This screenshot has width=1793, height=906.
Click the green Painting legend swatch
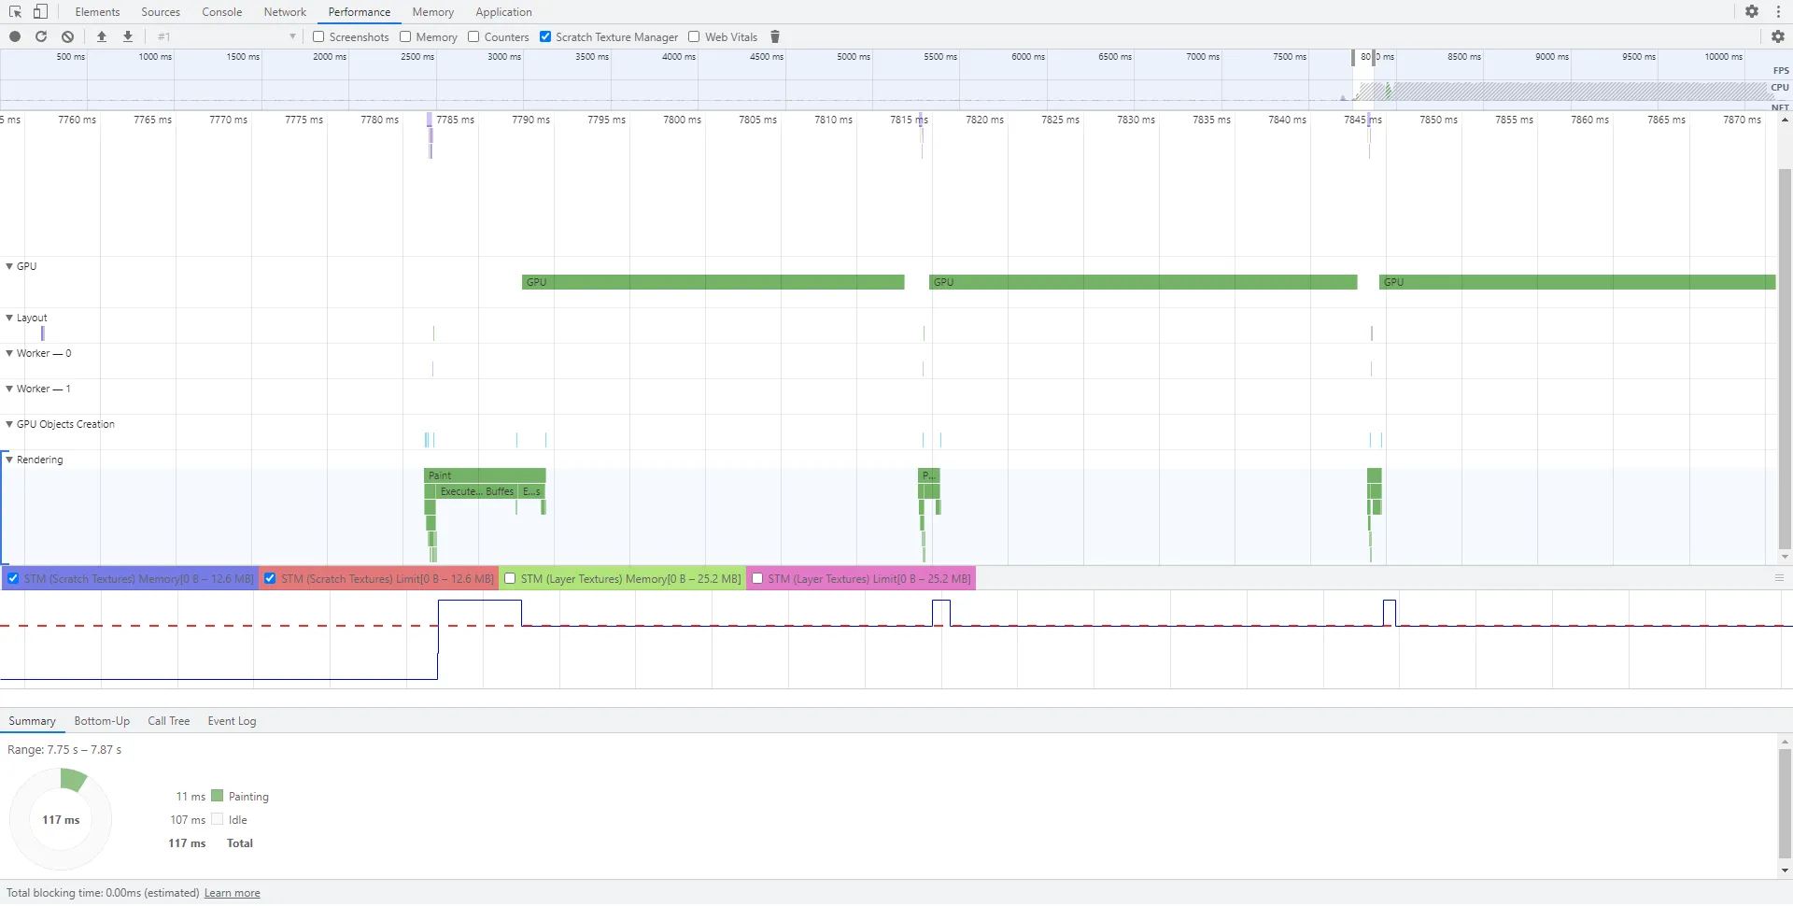[x=218, y=796]
